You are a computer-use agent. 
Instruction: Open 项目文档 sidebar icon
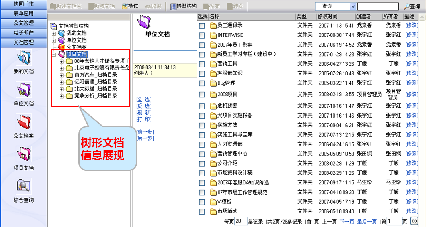point(23,154)
